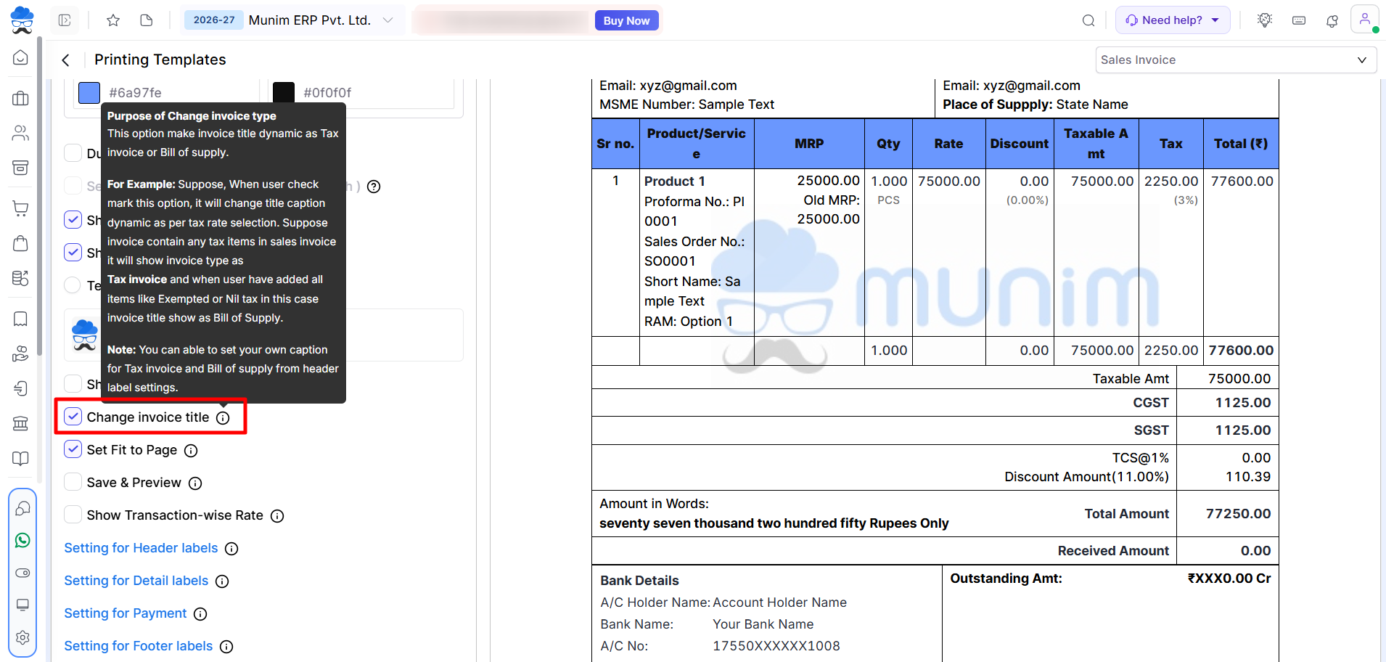Open Setting for Header labels link
The width and height of the screenshot is (1386, 662).
pyautogui.click(x=141, y=548)
